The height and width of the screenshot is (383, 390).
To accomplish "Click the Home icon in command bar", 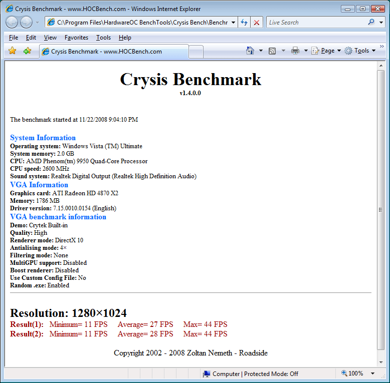I will click(x=250, y=51).
